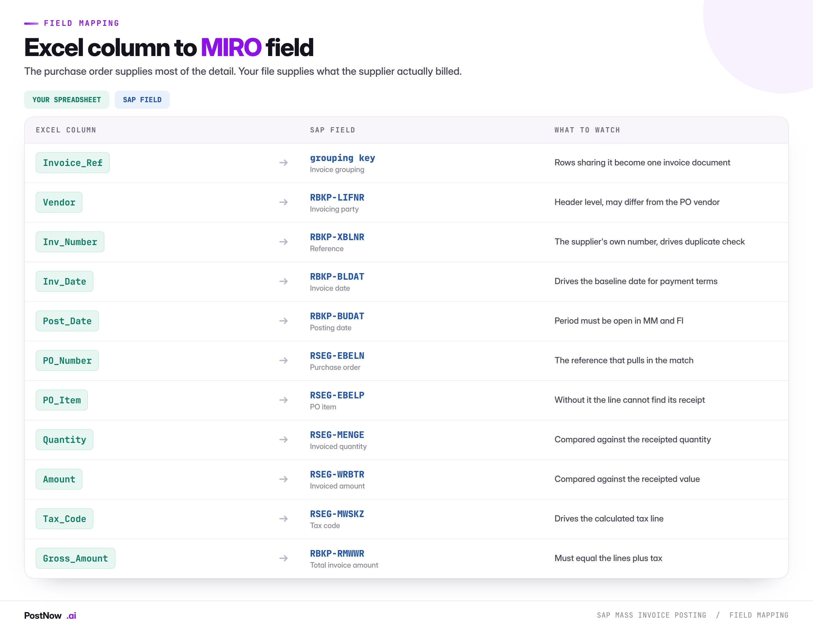Click the arrow icon in the Gross_Amount row
The image size is (813, 633).
(x=284, y=558)
